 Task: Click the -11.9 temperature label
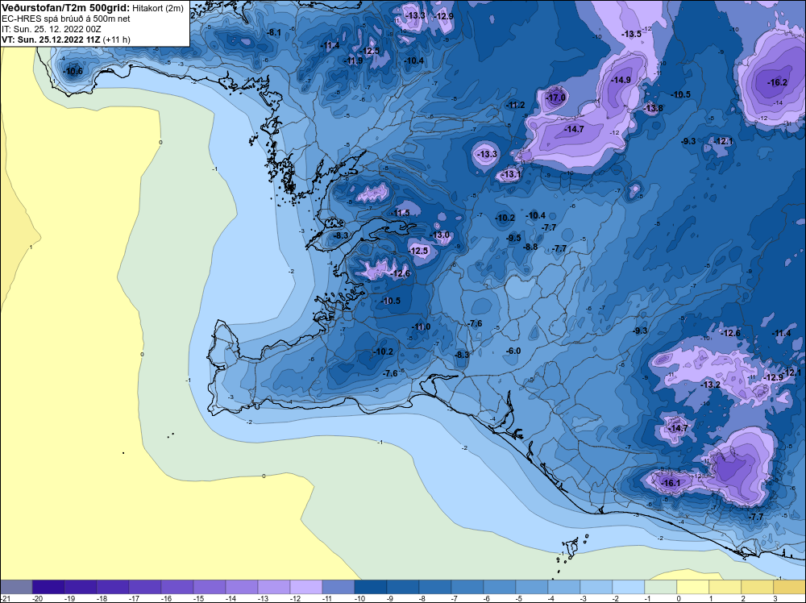[353, 60]
